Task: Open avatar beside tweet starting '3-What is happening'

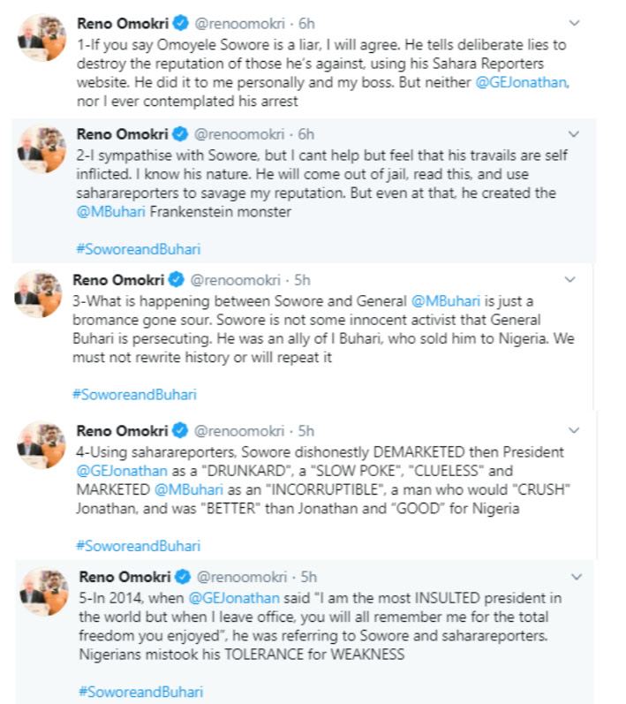Action: click(39, 295)
